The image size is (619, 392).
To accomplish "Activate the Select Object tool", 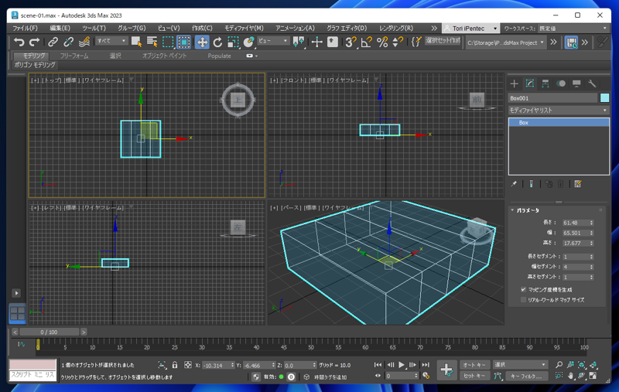I will pyautogui.click(x=137, y=42).
